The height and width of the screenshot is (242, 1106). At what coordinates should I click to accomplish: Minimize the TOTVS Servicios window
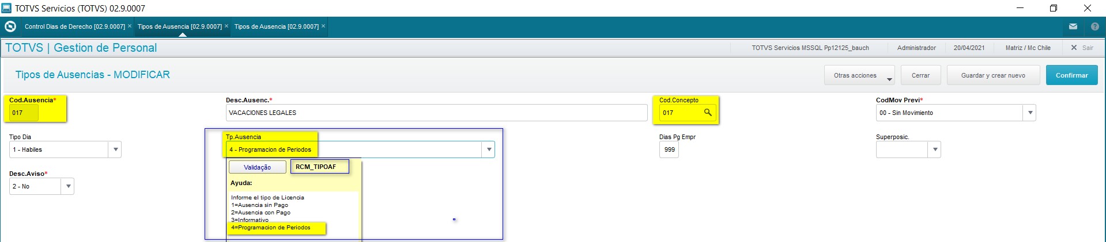click(x=1020, y=8)
